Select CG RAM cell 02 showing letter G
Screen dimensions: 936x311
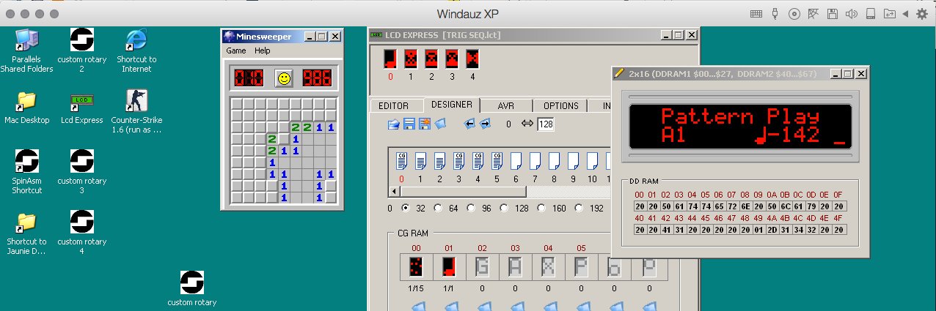coord(482,267)
